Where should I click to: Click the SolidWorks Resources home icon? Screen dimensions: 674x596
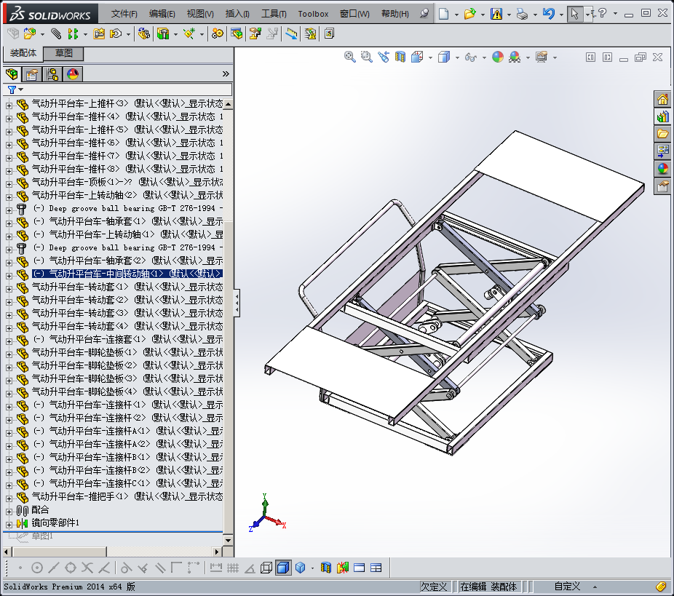click(x=662, y=99)
